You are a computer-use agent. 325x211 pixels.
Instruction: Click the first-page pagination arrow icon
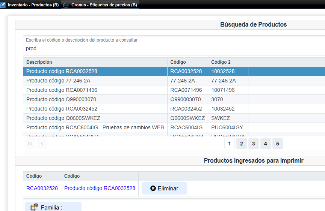30,144
